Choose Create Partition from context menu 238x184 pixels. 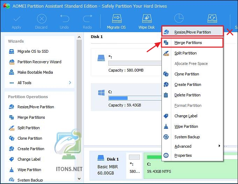pos(192,84)
